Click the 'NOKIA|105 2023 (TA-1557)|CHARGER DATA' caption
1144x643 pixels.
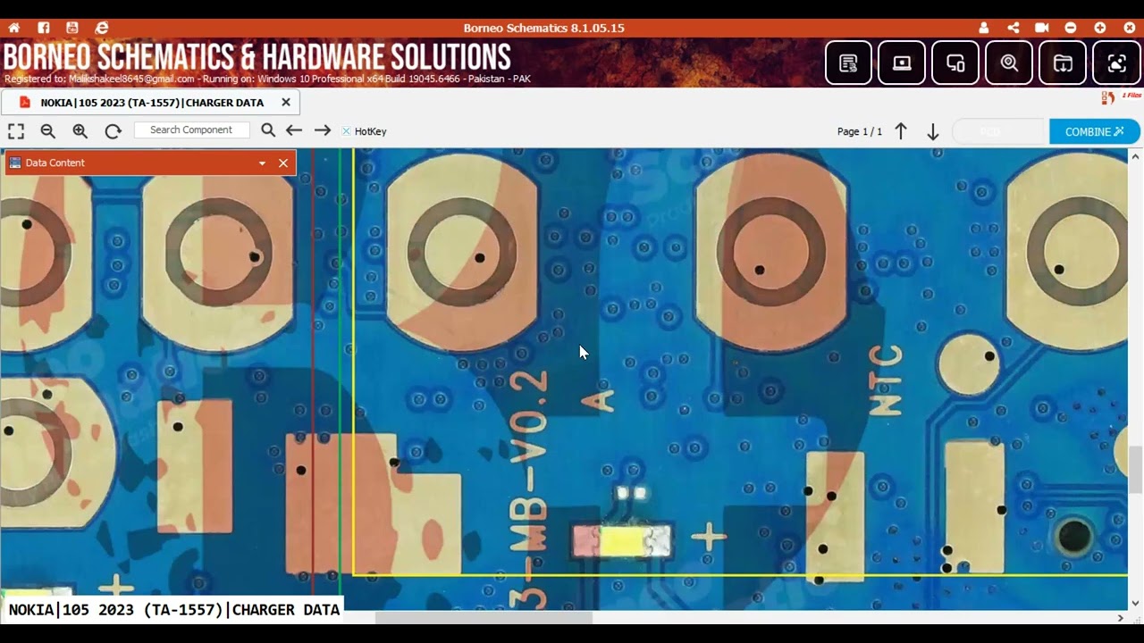(x=174, y=610)
